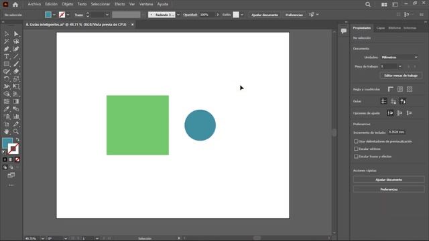Enable Escalar vértices checkbox
429x241 pixels.
(x=356, y=149)
